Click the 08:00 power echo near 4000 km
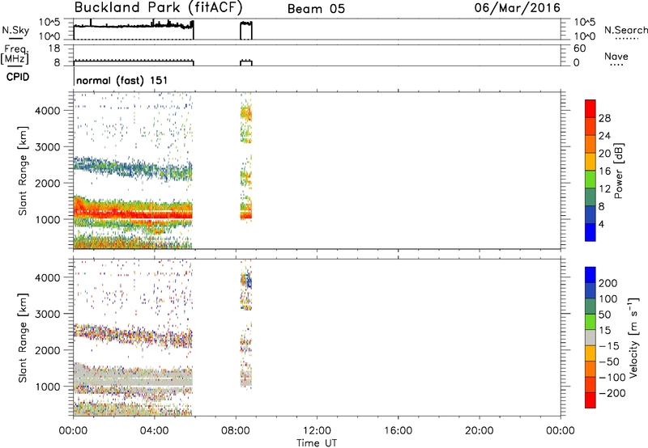Viewport: 648px width, 448px height. click(x=246, y=112)
